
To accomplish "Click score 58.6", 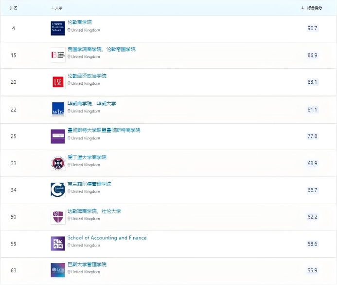I will [x=312, y=244].
